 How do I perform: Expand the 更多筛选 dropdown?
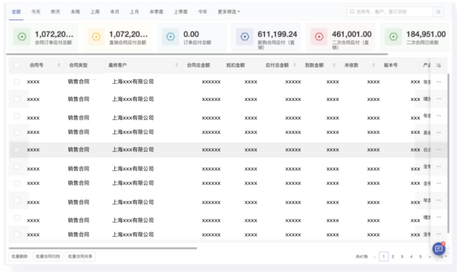coord(229,11)
